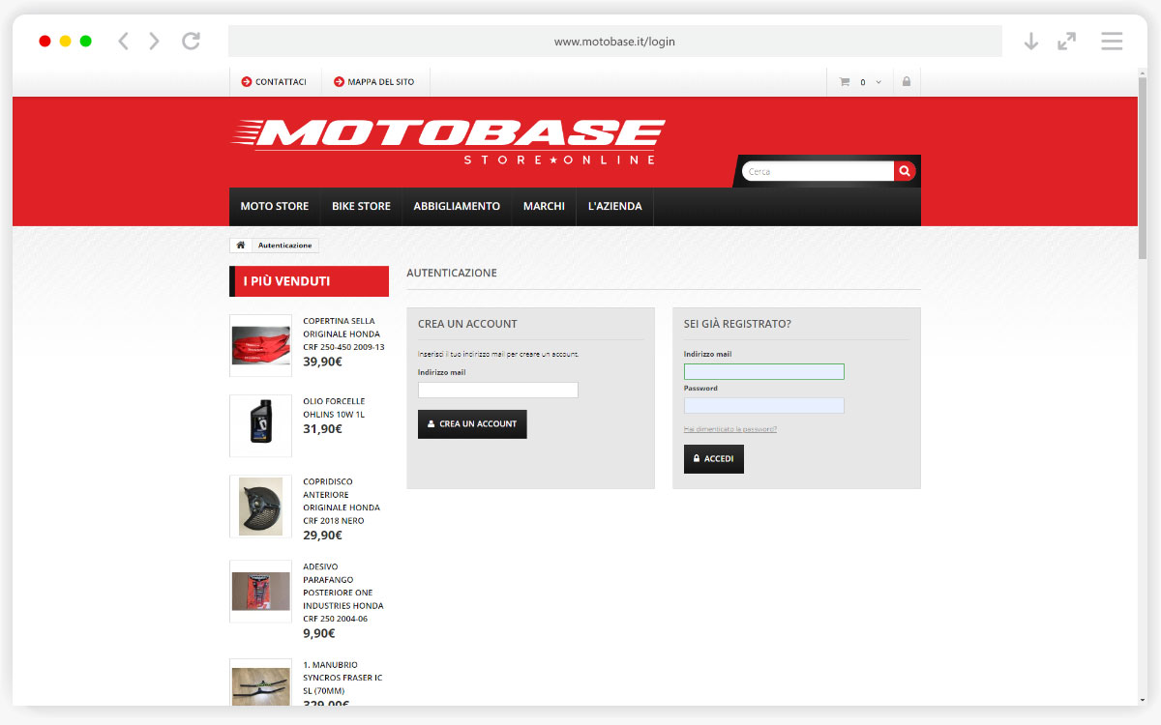Enter fullscreen using the expand arrows icon

point(1066,41)
